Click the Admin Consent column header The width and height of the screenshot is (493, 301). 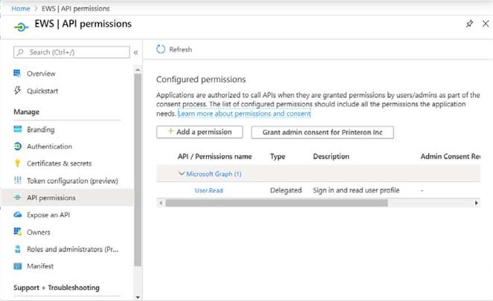click(451, 156)
